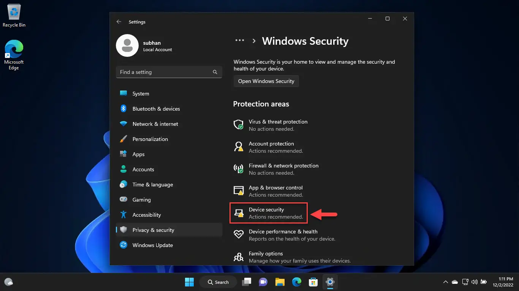Click the Accounts person icon
519x291 pixels.
coord(123,169)
